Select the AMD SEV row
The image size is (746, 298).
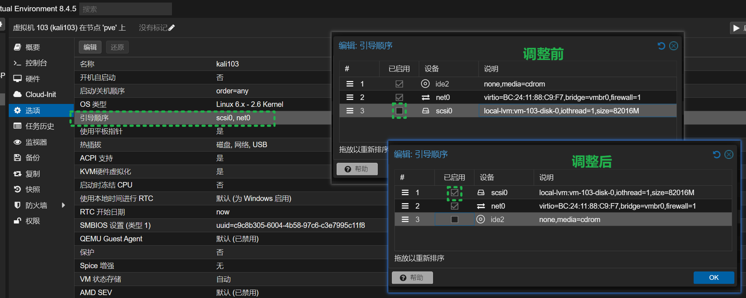[x=231, y=293]
